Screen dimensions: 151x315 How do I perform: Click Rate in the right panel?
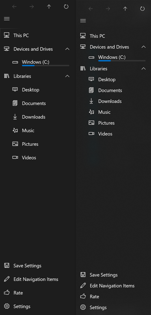pyautogui.click(x=94, y=297)
